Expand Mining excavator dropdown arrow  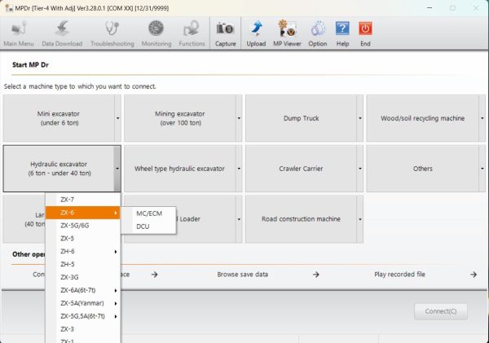[x=239, y=118]
